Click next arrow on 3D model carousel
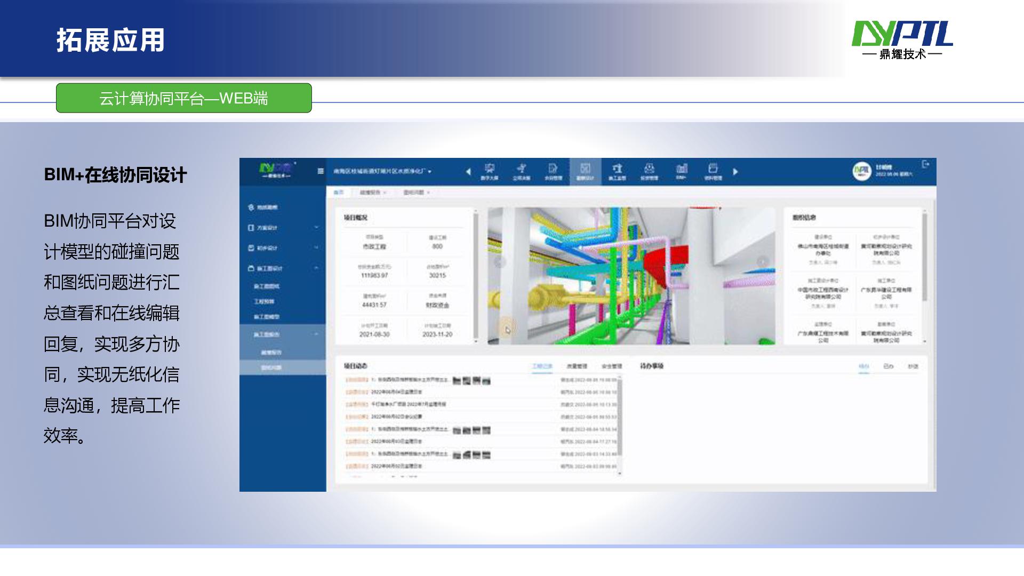1024x576 pixels. point(763,261)
